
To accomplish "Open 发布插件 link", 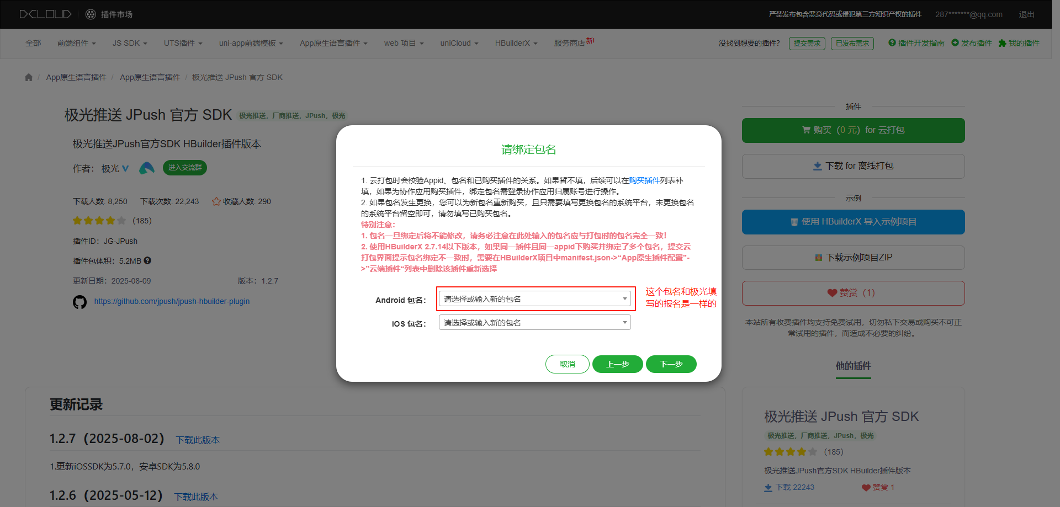I will coord(972,43).
